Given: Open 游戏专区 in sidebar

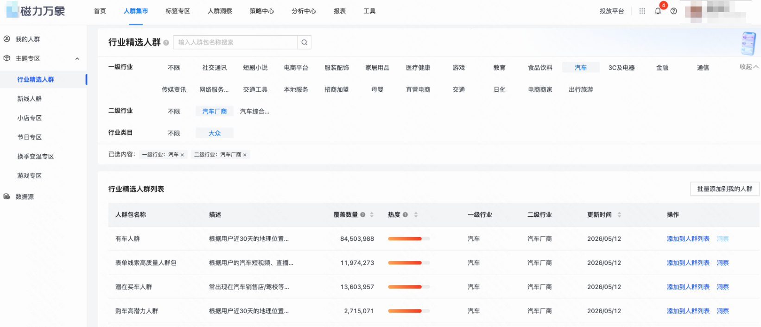Looking at the screenshot, I should (29, 176).
